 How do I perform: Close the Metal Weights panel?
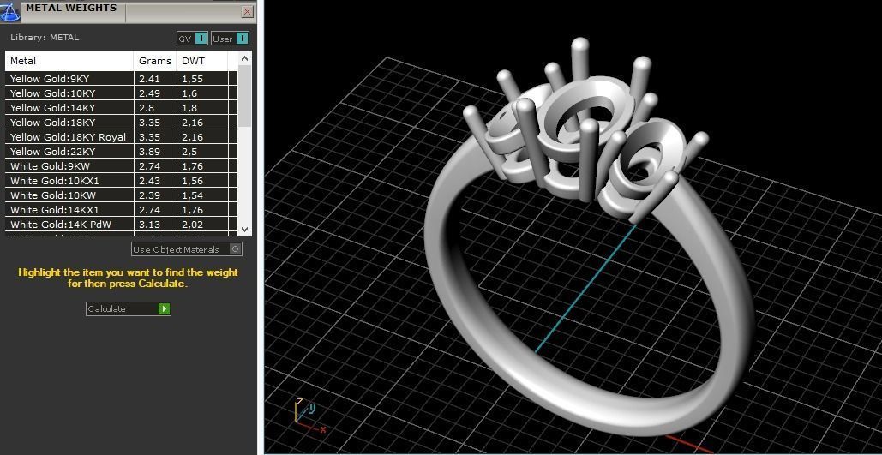tap(247, 12)
